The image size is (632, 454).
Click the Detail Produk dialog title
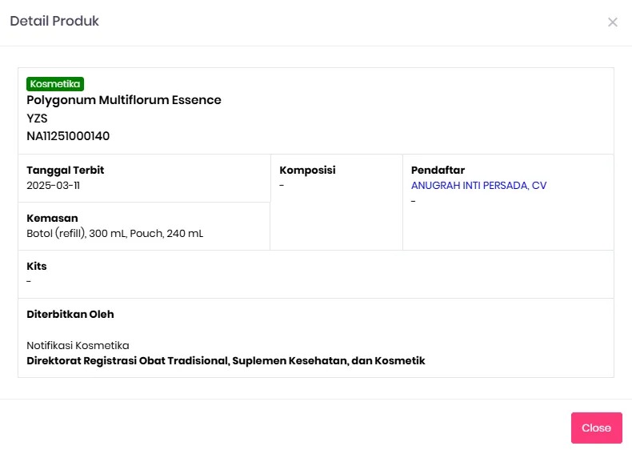coord(54,22)
